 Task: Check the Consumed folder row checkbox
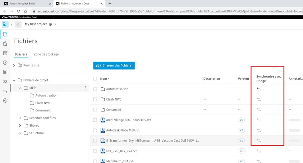coord(95,110)
